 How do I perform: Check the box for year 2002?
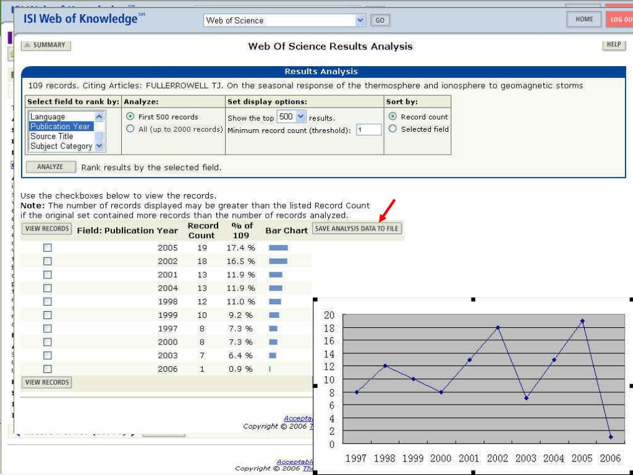tap(47, 262)
